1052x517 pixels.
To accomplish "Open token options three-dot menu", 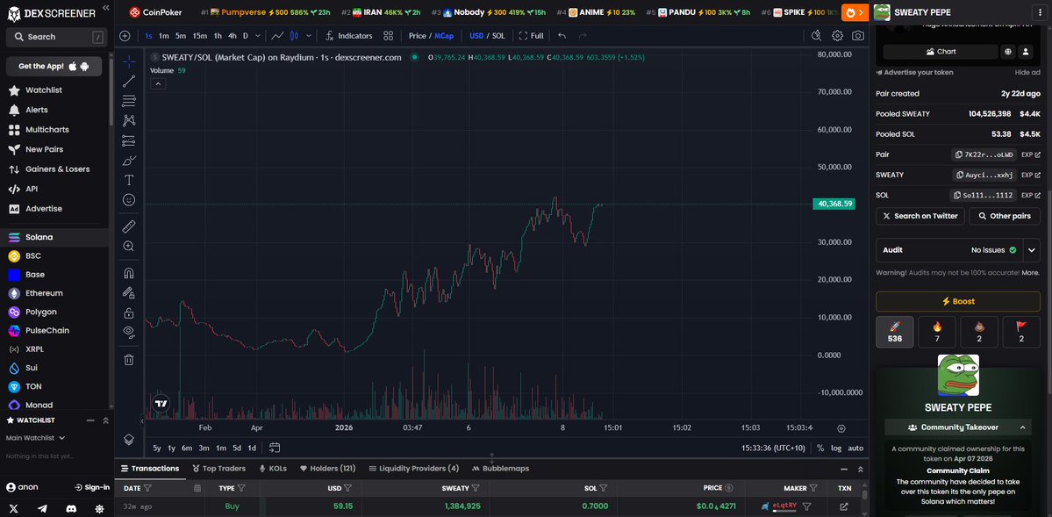I will pyautogui.click(x=1041, y=12).
